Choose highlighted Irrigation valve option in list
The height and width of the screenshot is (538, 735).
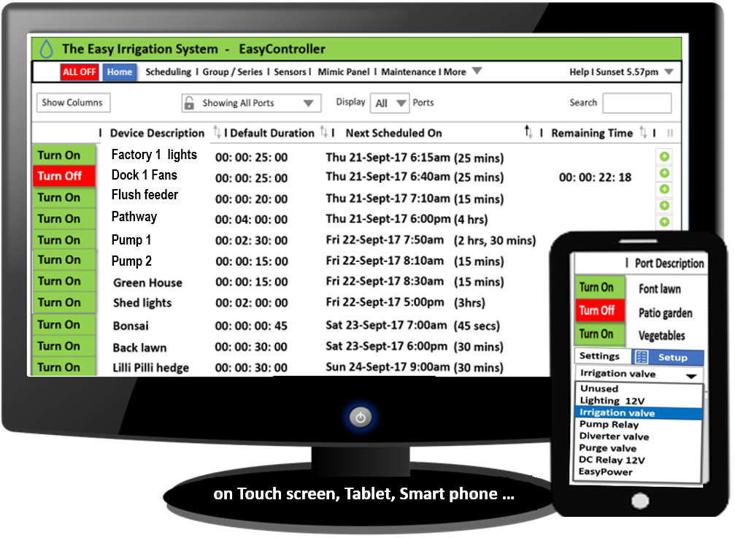tap(639, 413)
